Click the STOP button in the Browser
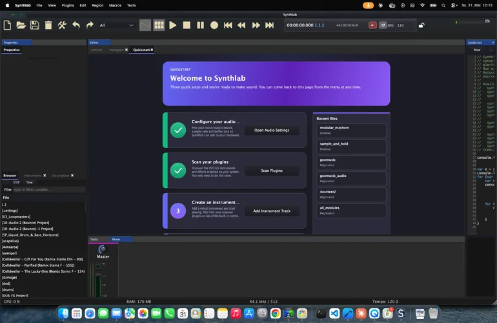Screen dimensions: 497x323 coord(16,182)
